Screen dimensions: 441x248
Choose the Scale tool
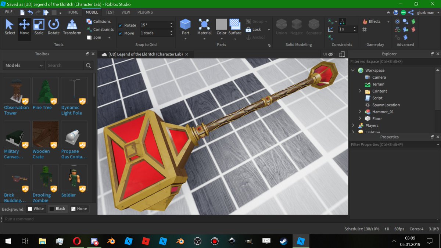point(39,27)
